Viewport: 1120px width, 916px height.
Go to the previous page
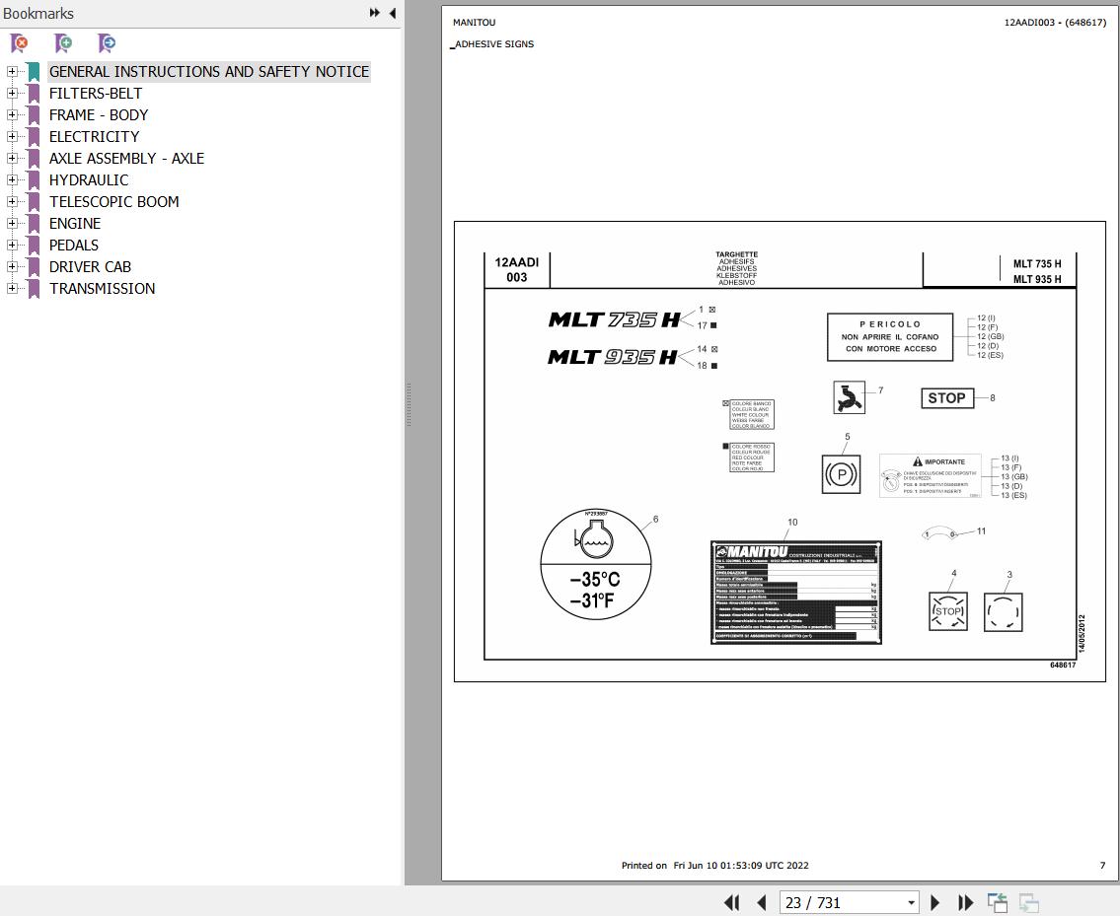coord(762,902)
